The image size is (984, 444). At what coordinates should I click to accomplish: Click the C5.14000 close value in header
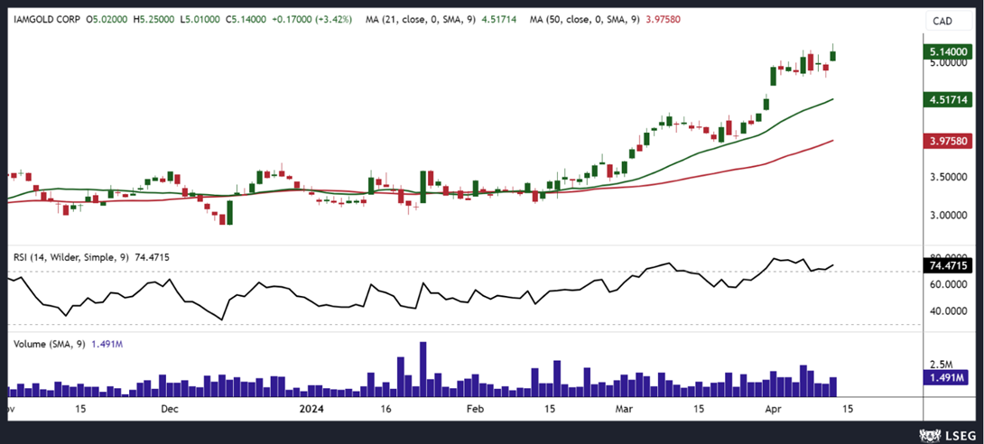click(246, 20)
